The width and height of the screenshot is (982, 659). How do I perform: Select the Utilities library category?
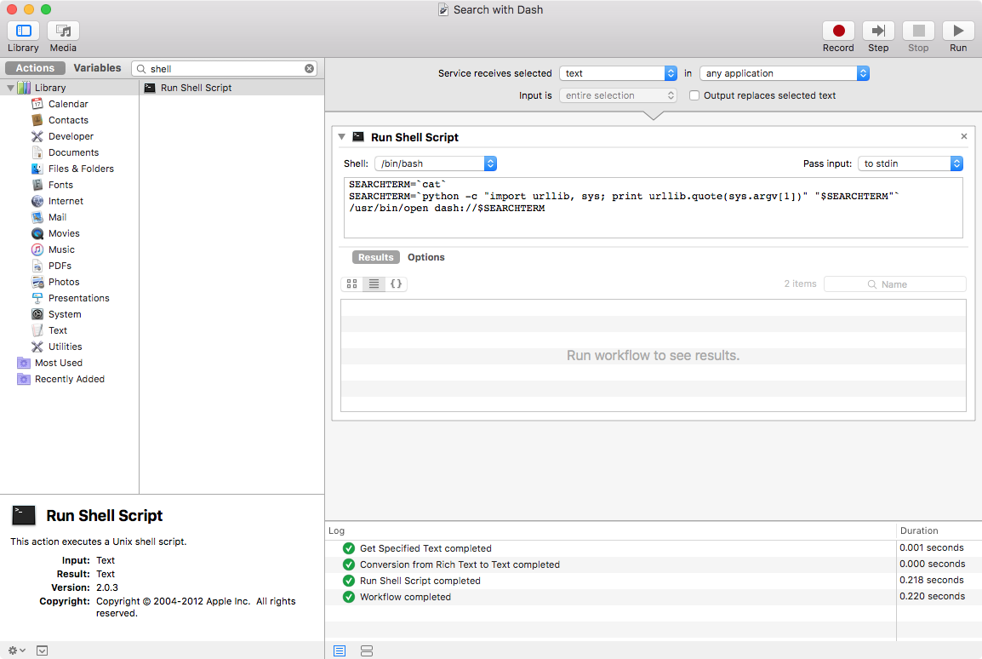[66, 347]
